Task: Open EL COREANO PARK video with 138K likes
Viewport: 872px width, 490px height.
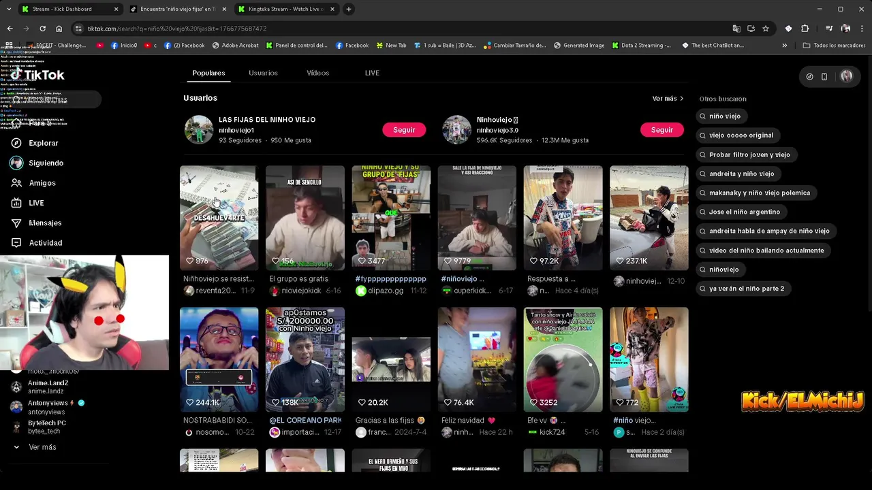Action: 305,359
